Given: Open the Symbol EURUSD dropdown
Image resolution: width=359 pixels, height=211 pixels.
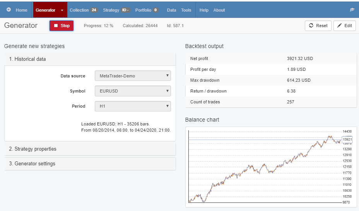Looking at the screenshot, I should click(x=133, y=91).
